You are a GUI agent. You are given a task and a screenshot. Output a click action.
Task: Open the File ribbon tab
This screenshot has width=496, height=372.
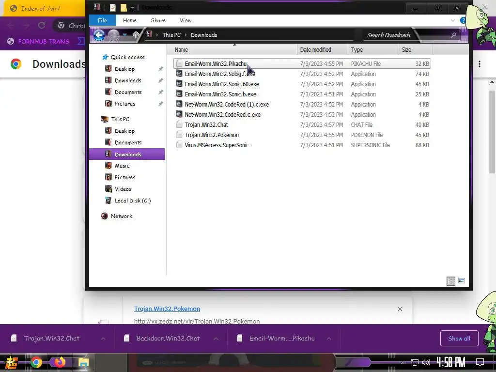103,20
